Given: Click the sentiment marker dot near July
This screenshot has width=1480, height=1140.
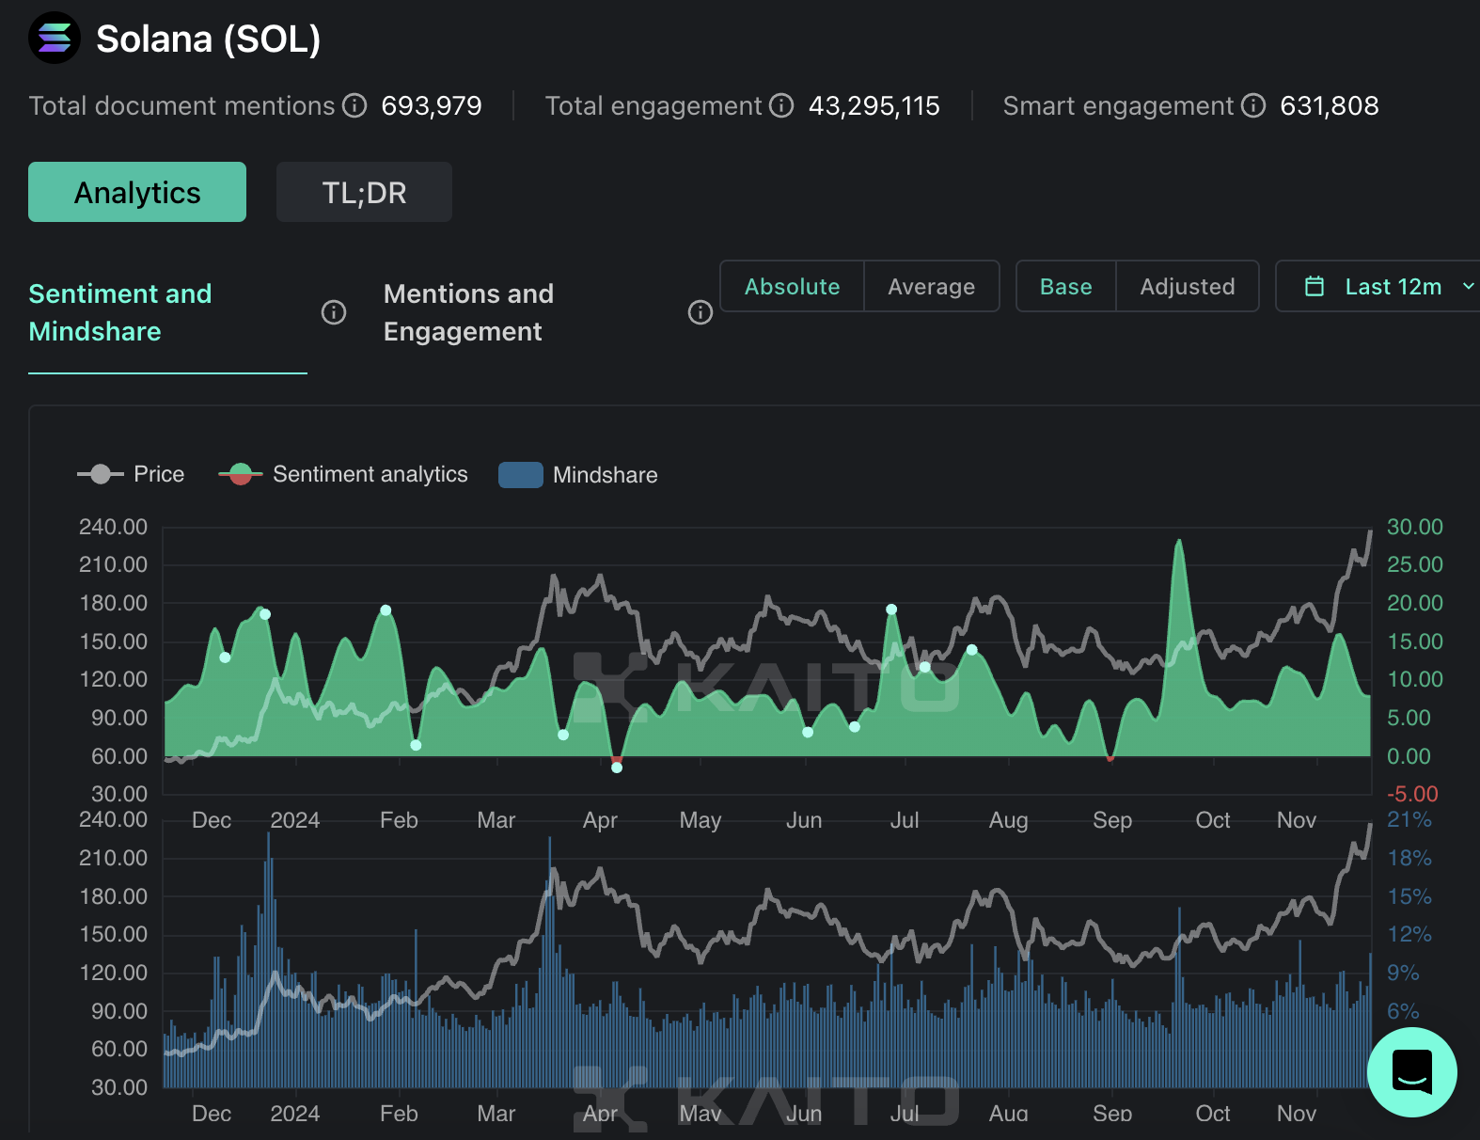Looking at the screenshot, I should tap(891, 610).
